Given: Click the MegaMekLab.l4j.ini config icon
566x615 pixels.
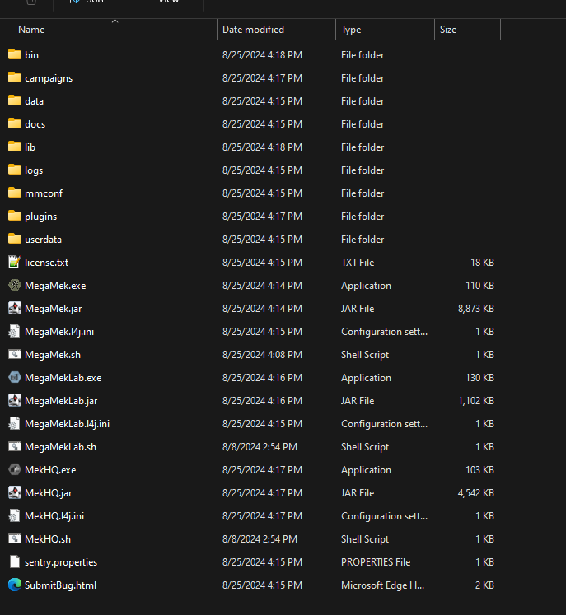Looking at the screenshot, I should pos(15,424).
